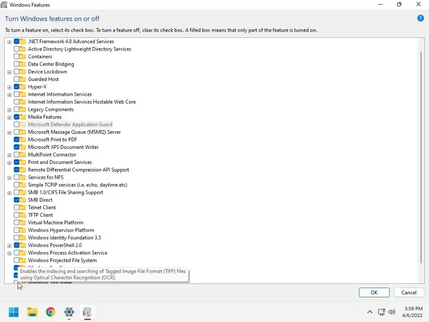The height and width of the screenshot is (322, 429).
Task: Toggle the Windows PowerShell 2.0 checkbox
Action: coord(16,245)
